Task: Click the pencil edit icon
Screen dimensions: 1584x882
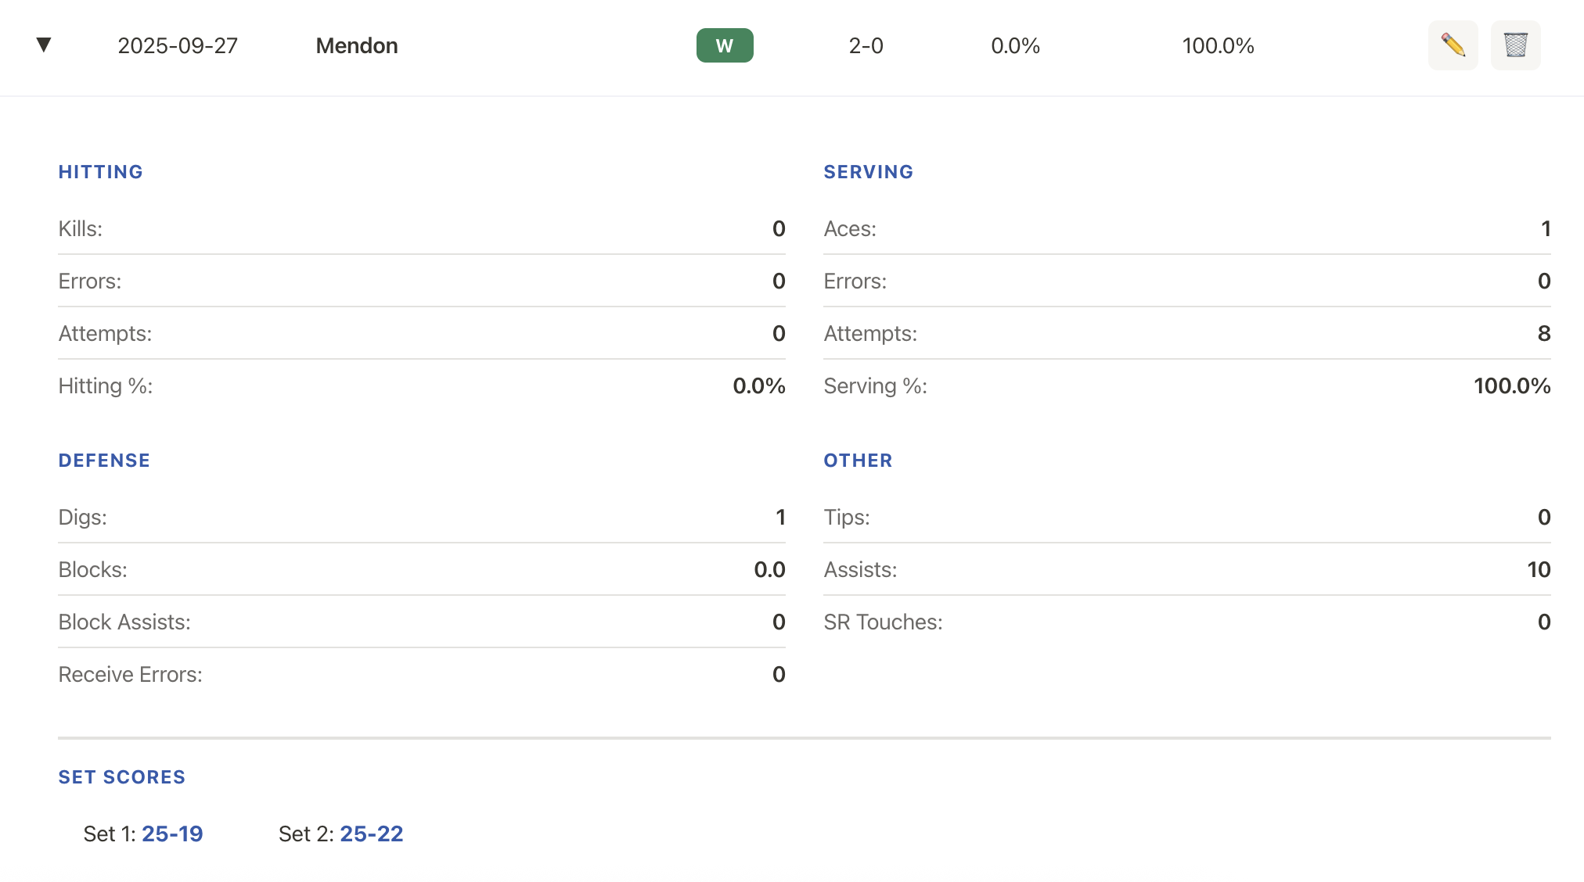Action: pos(1453,45)
